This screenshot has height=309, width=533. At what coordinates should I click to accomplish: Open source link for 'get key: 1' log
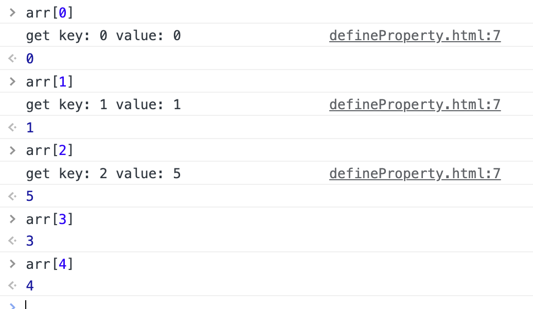415,105
